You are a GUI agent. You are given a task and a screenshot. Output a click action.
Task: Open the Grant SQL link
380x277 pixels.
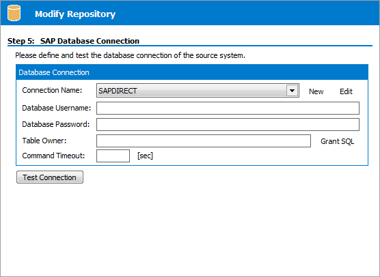pos(337,141)
